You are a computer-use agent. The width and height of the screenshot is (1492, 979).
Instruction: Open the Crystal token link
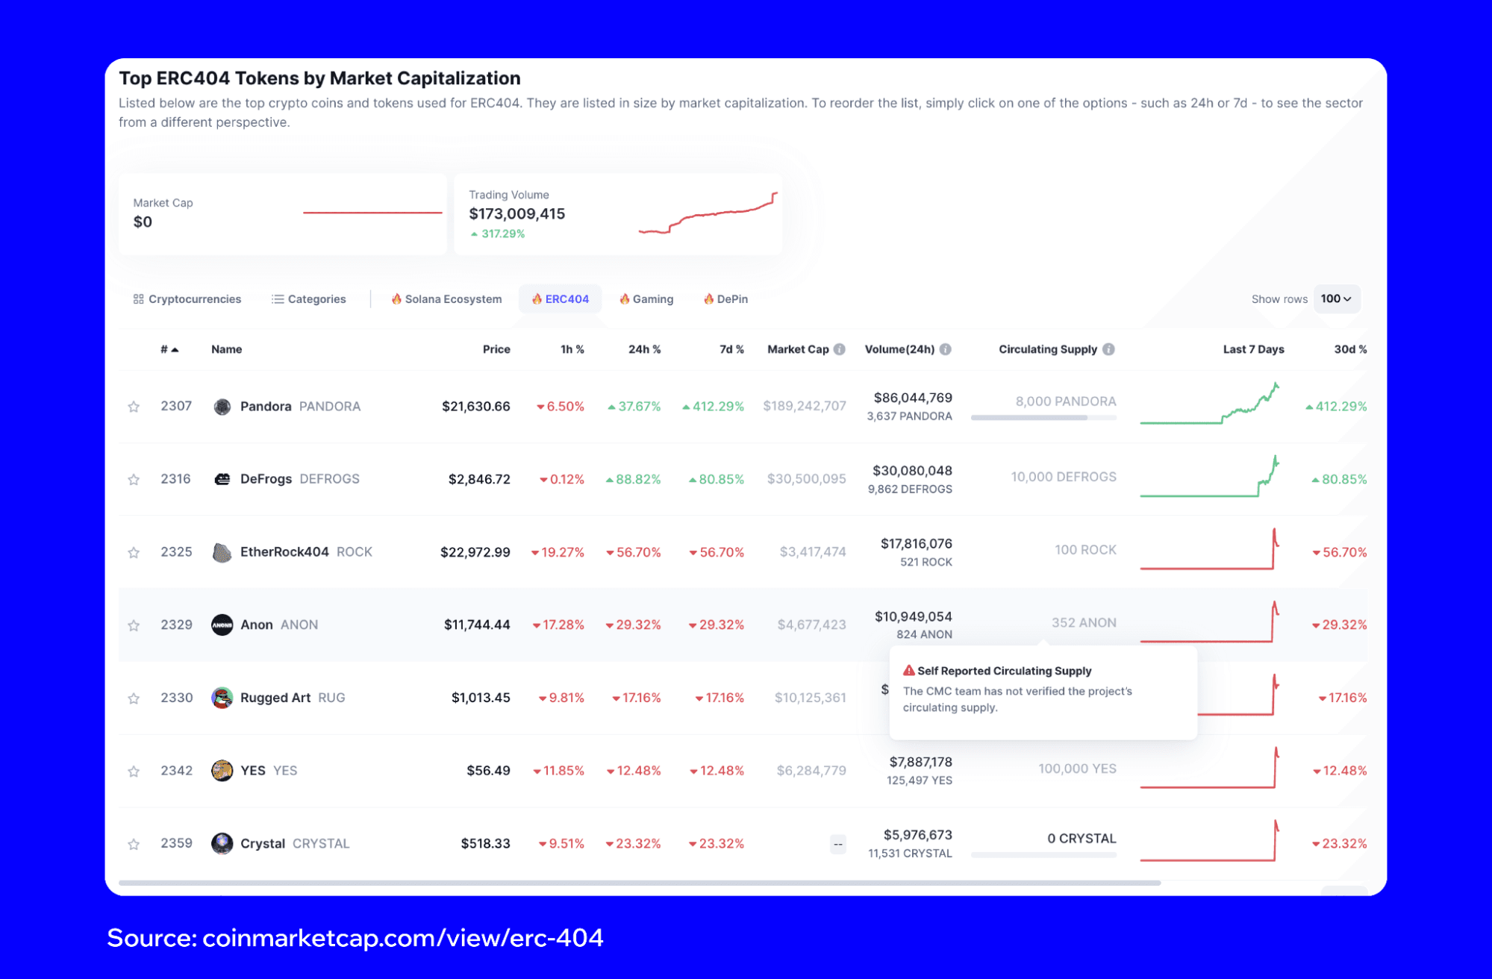tap(263, 844)
